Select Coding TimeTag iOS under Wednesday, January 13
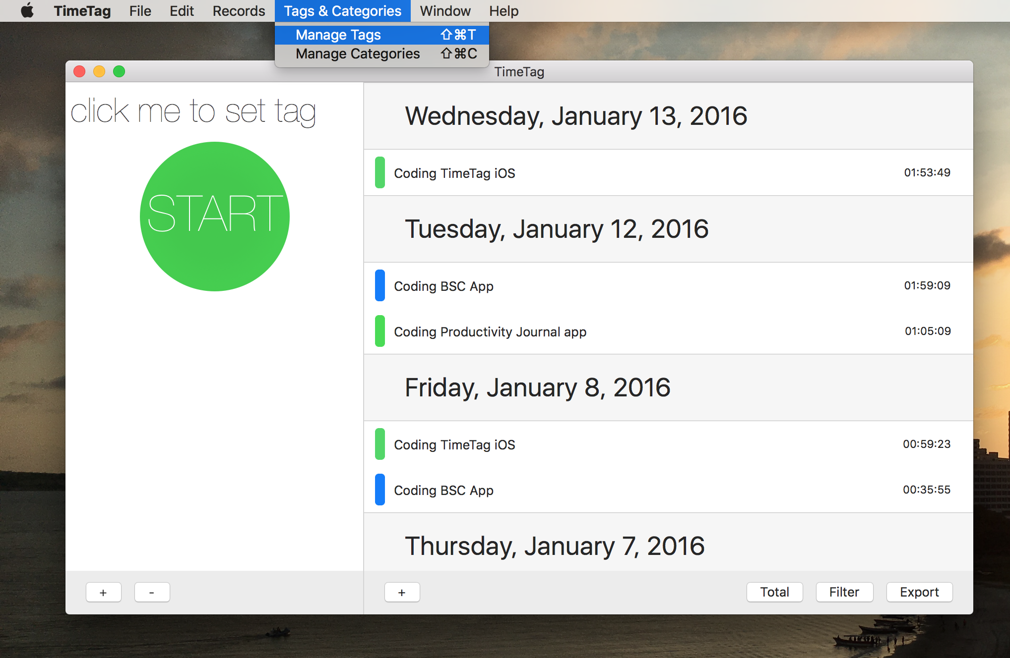 coord(668,172)
